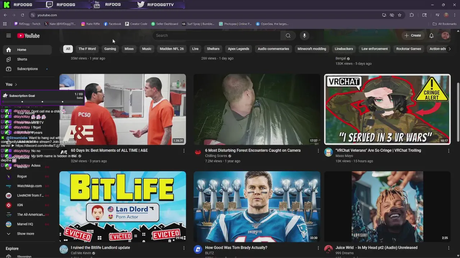This screenshot has height=258, width=460.
Task: Open Maso Mayo channel avatar
Action: (328, 152)
